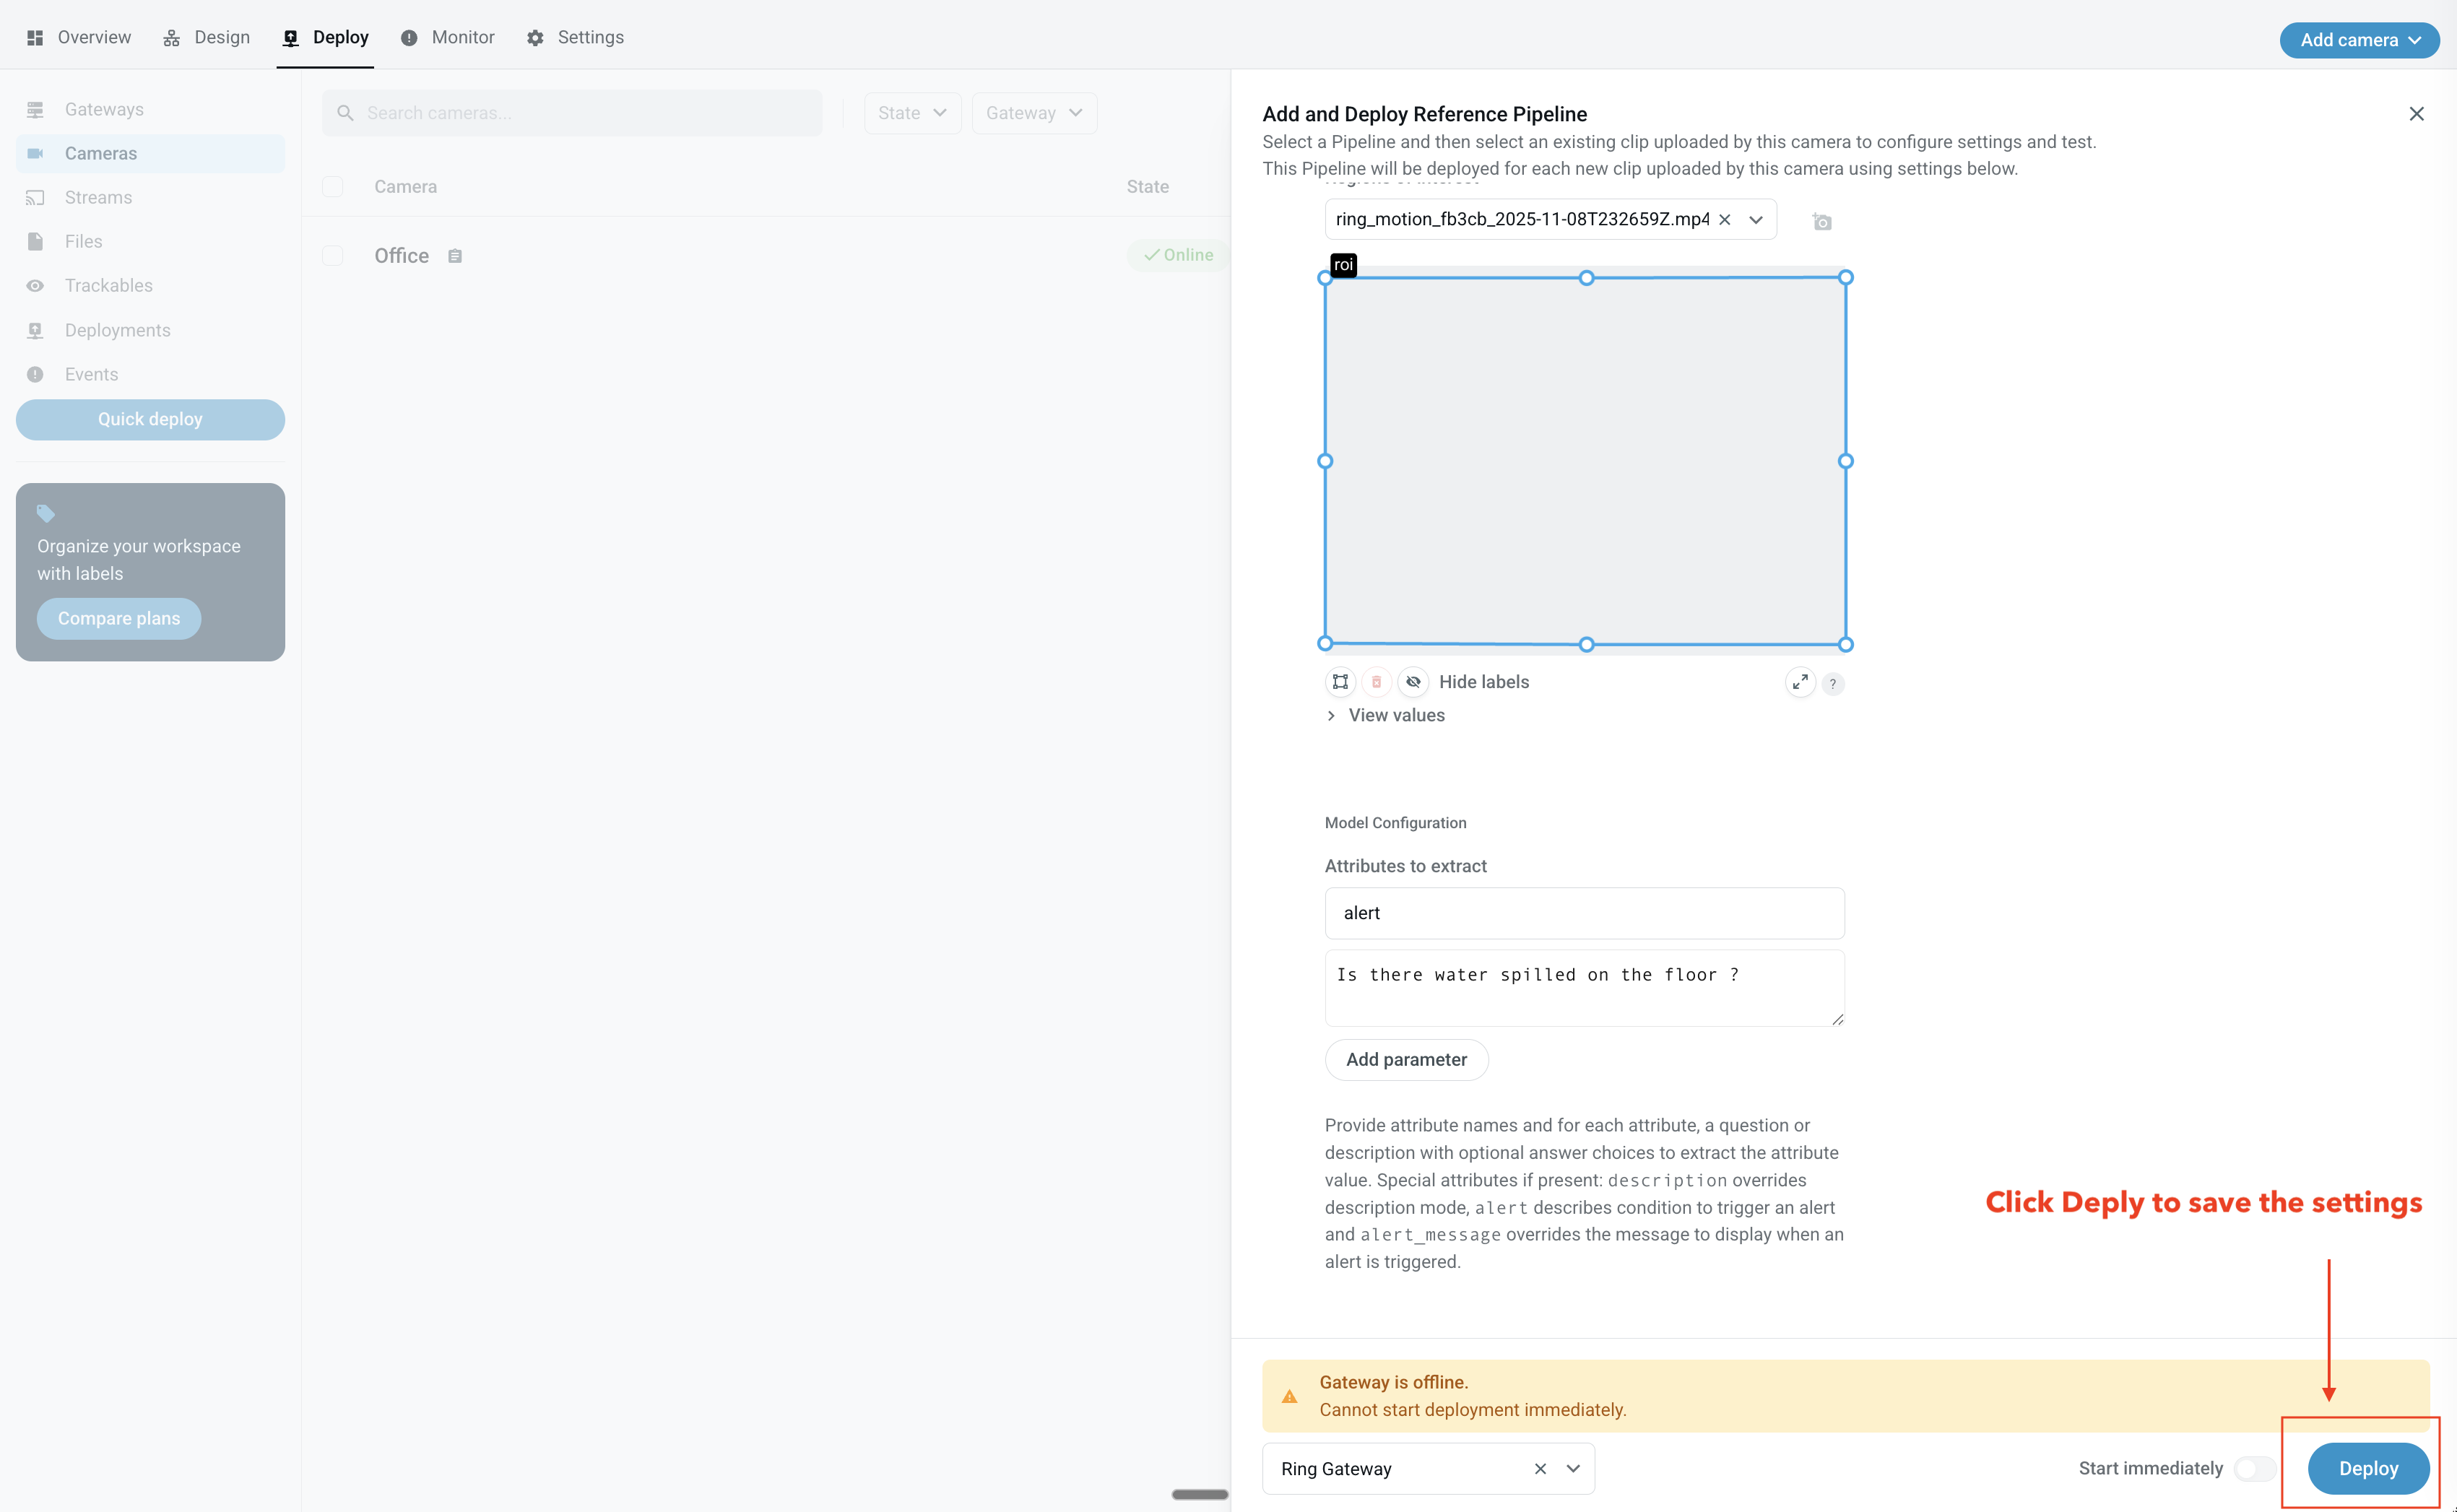Open the State filter dropdown
This screenshot has width=2457, height=1512.
point(912,113)
